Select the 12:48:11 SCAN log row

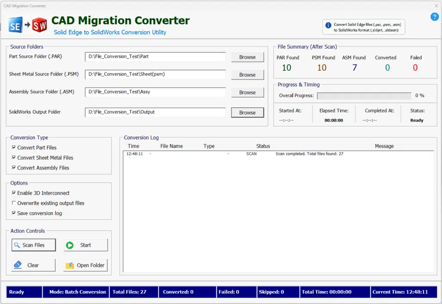[278, 154]
